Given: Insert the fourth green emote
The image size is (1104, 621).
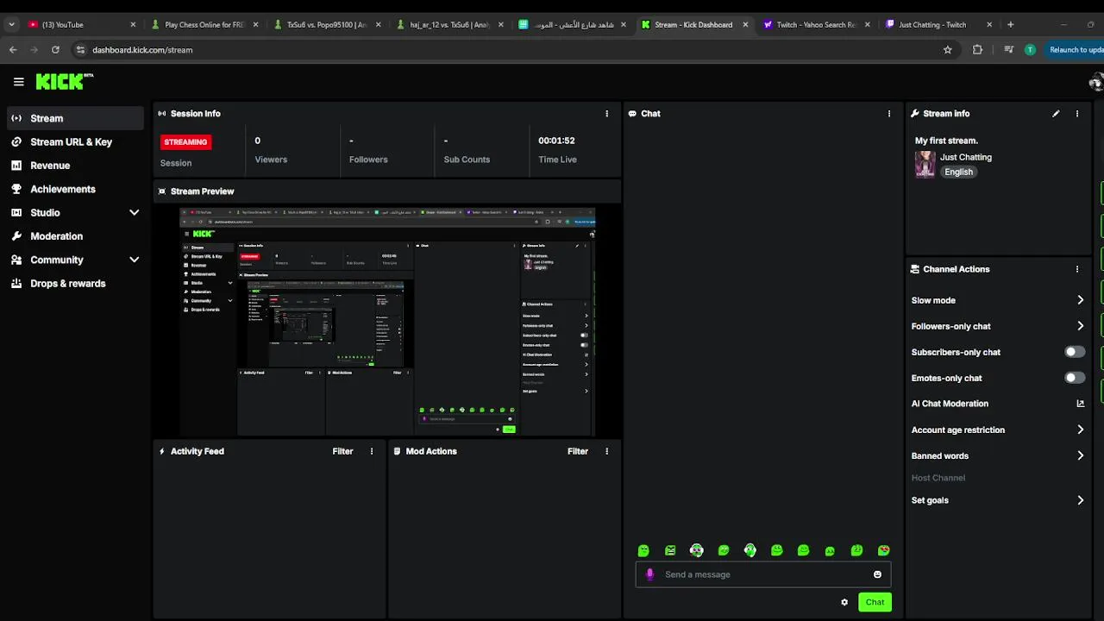Looking at the screenshot, I should 724,550.
